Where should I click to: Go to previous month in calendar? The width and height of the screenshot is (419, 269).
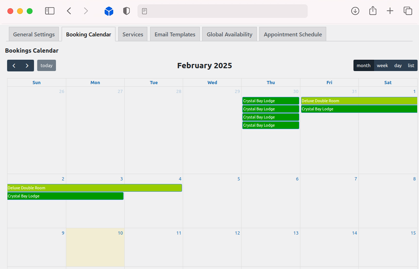pyautogui.click(x=14, y=65)
